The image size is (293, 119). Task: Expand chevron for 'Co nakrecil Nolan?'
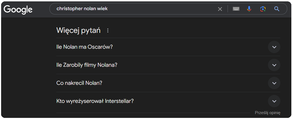[274, 83]
